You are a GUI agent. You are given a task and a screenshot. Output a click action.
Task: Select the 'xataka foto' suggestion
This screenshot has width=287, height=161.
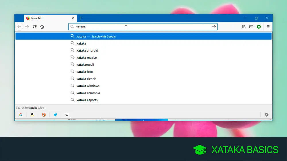143,72
